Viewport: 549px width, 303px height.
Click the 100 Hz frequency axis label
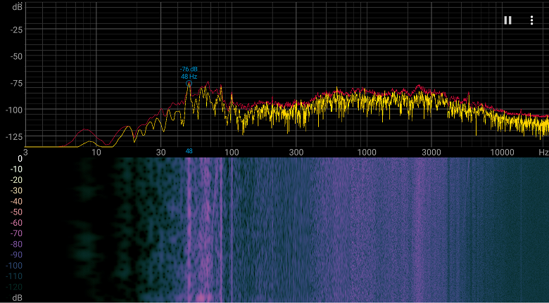pos(232,153)
